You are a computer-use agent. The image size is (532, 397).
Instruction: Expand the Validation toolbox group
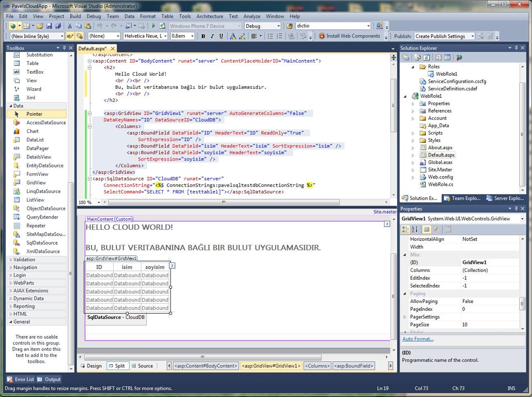coord(11,260)
